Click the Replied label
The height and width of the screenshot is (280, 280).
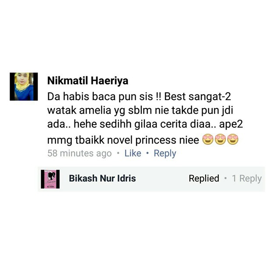click(x=204, y=178)
